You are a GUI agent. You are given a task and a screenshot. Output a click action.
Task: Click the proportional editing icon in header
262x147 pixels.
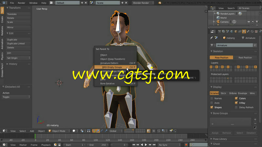click(154, 131)
